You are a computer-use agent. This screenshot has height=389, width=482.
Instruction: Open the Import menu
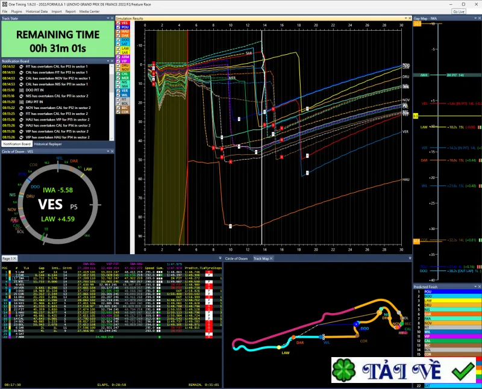click(x=57, y=11)
